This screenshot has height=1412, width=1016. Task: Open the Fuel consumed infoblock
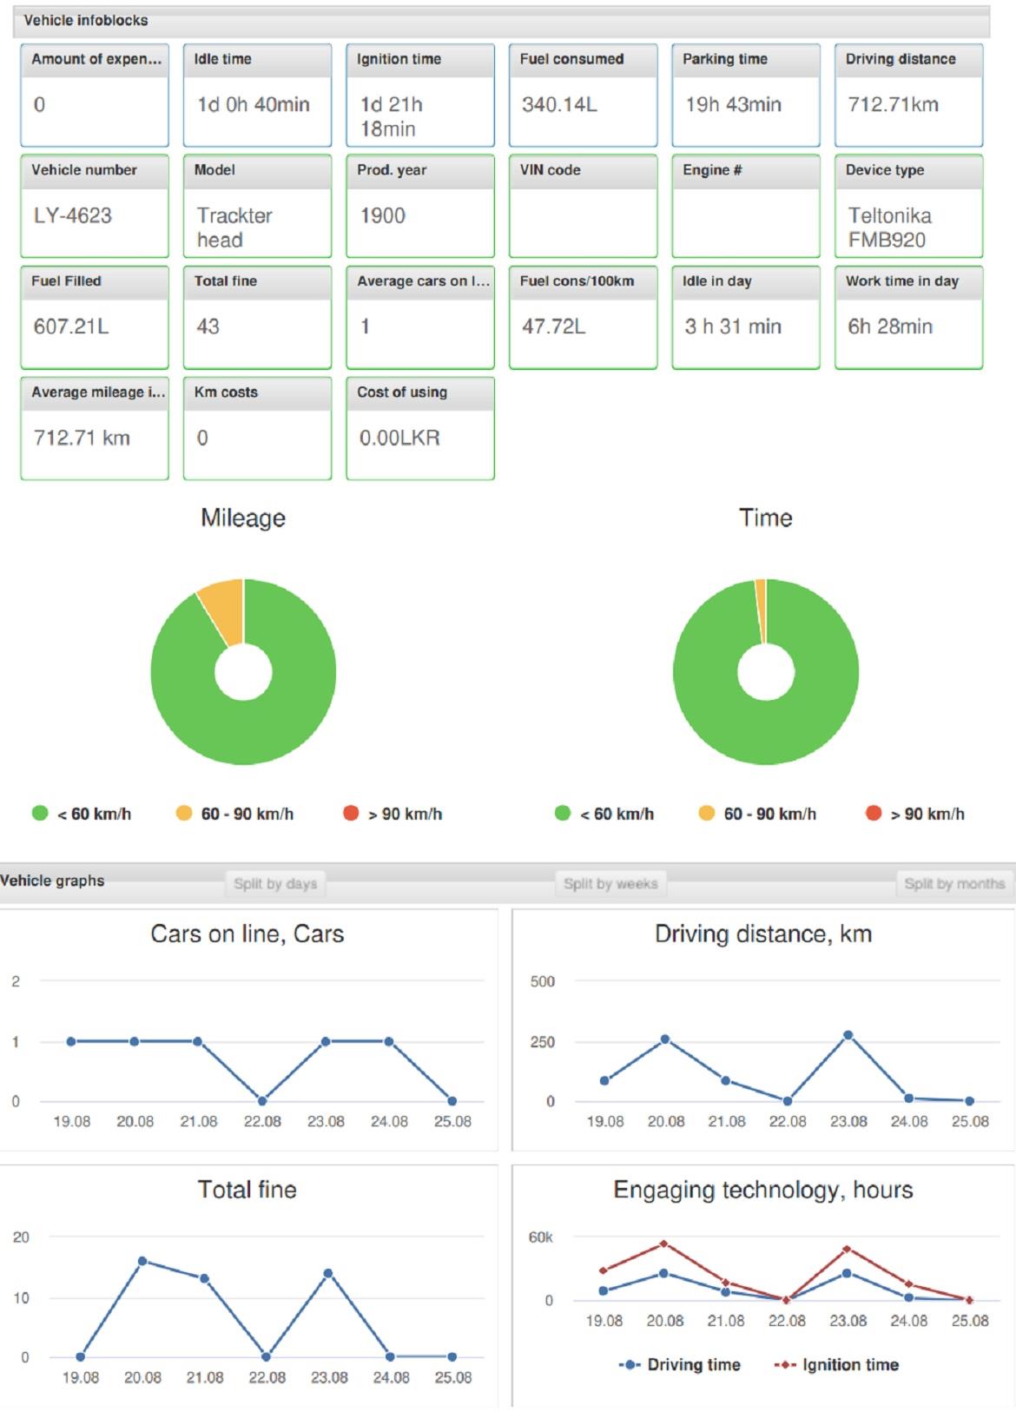[583, 96]
